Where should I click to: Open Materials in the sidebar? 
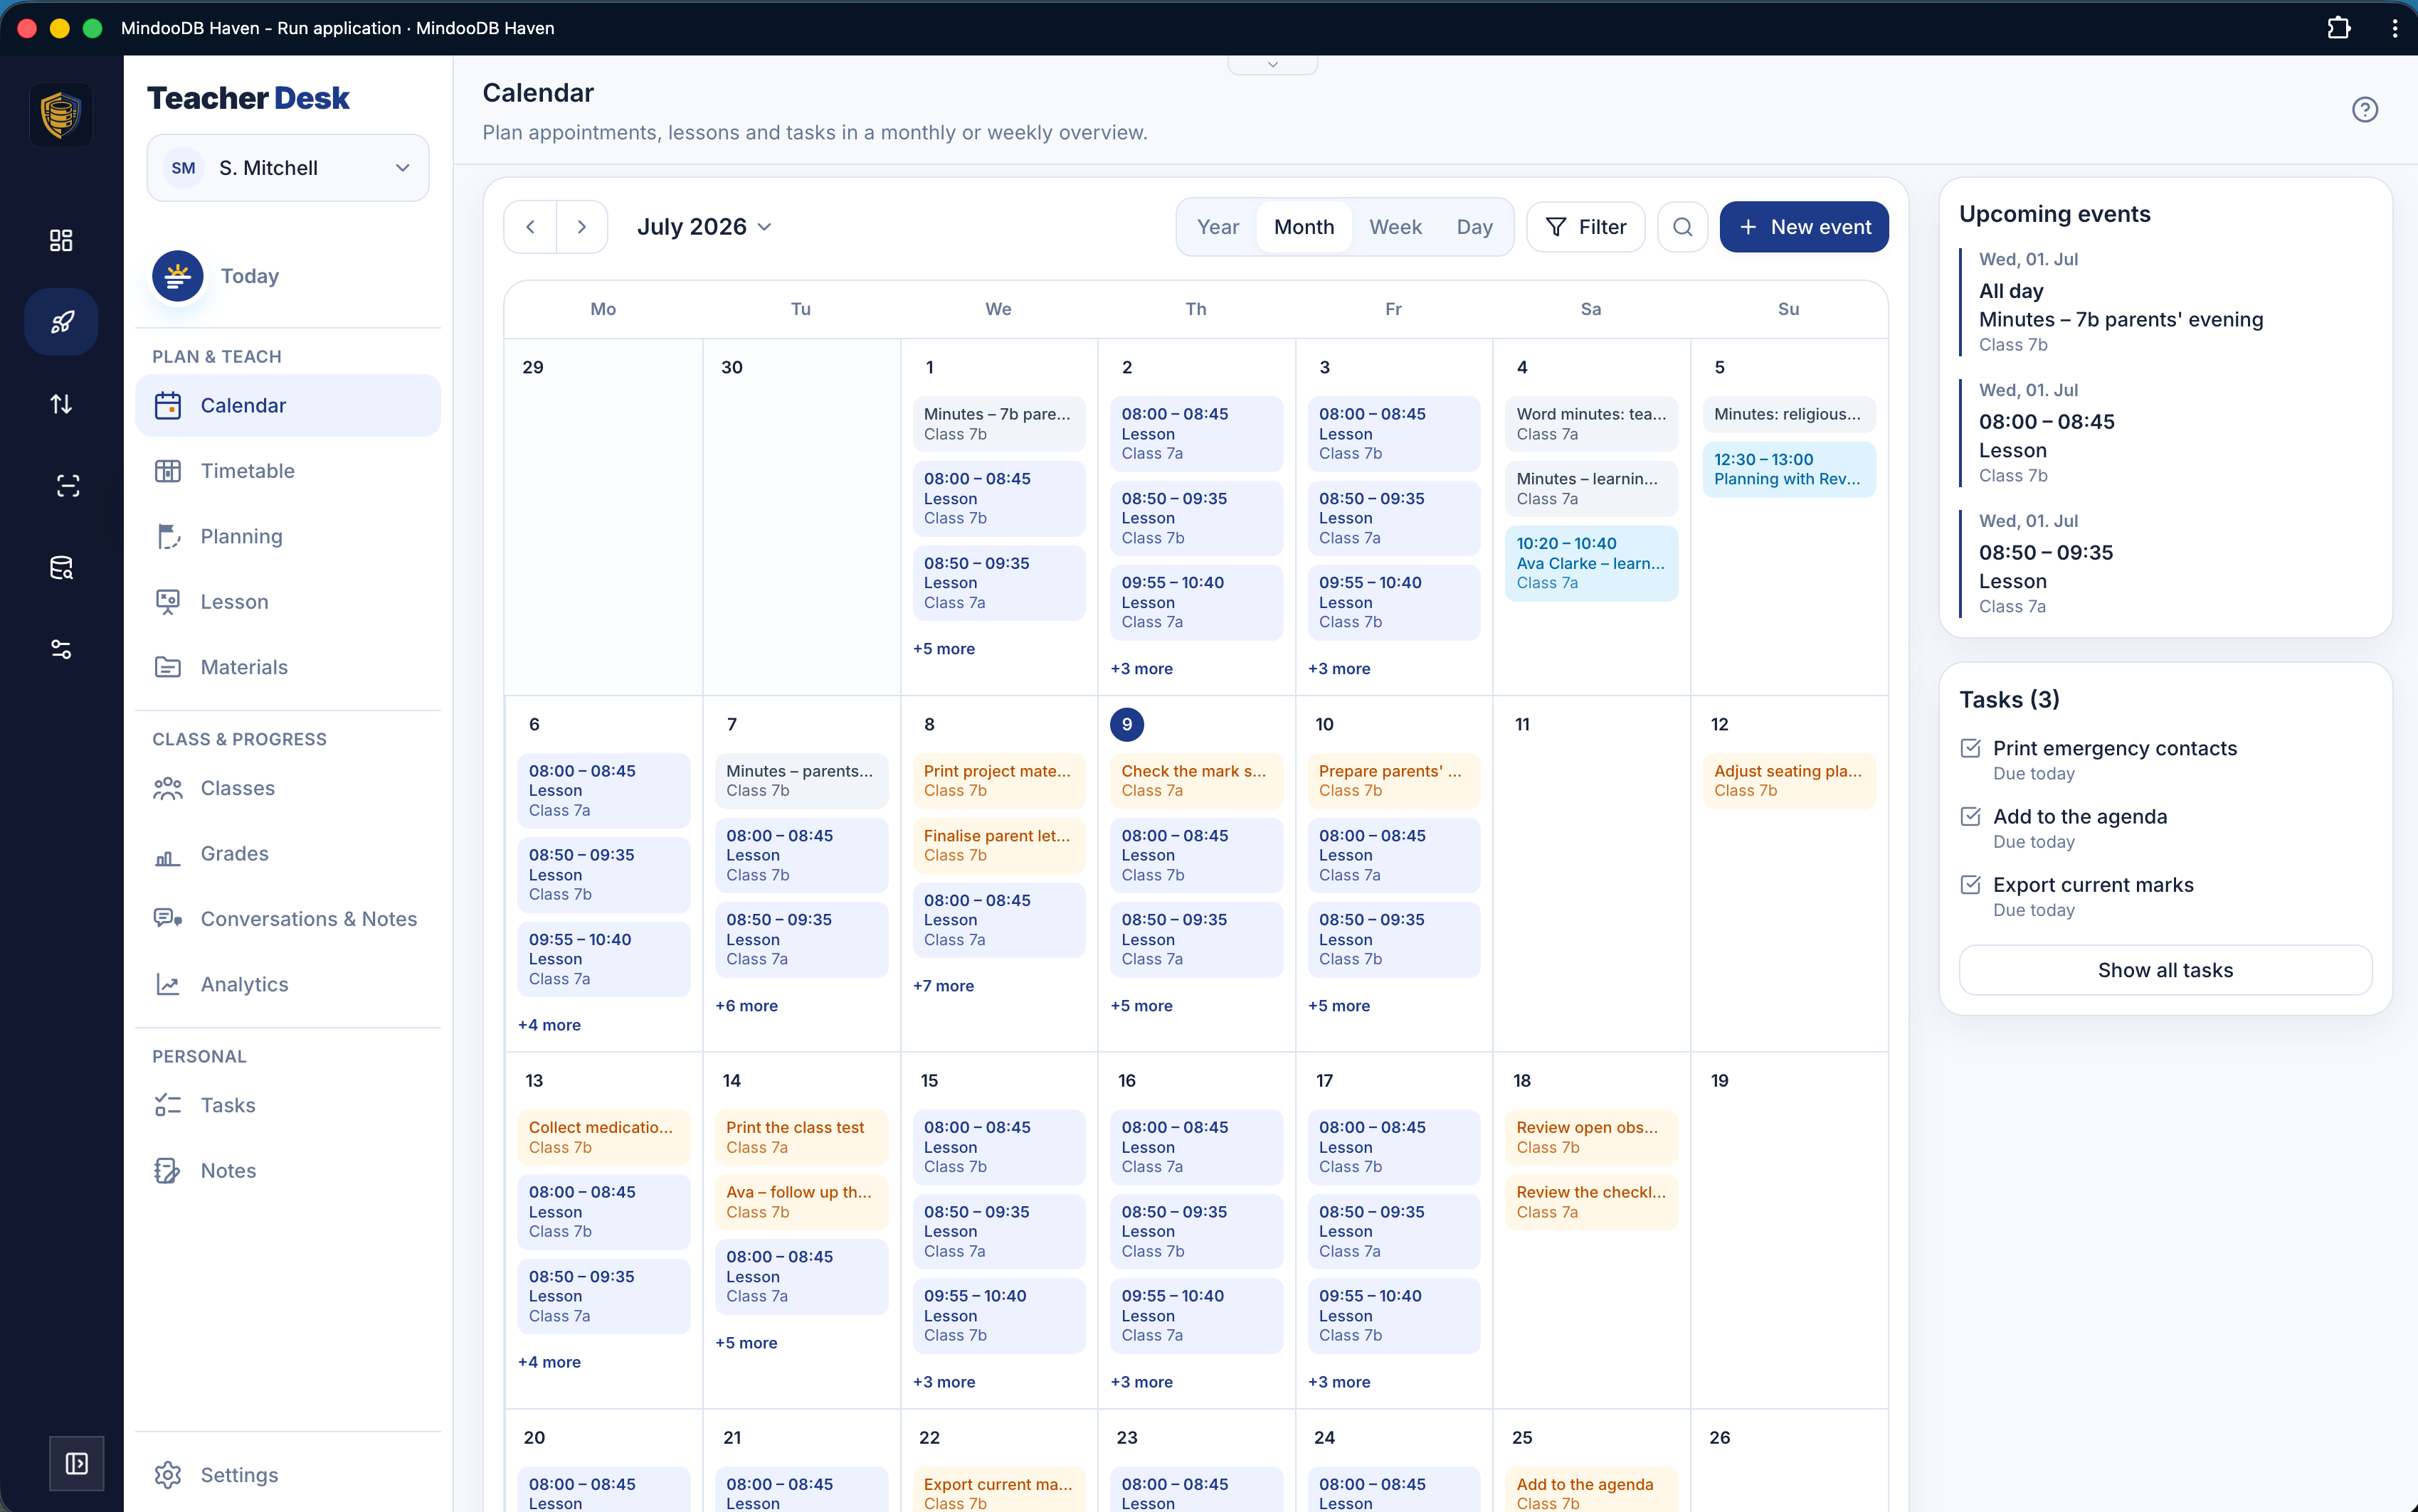click(288, 667)
